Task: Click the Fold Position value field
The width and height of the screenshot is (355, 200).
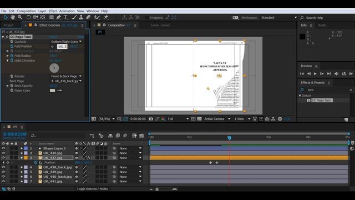Action: pyautogui.click(x=62, y=47)
